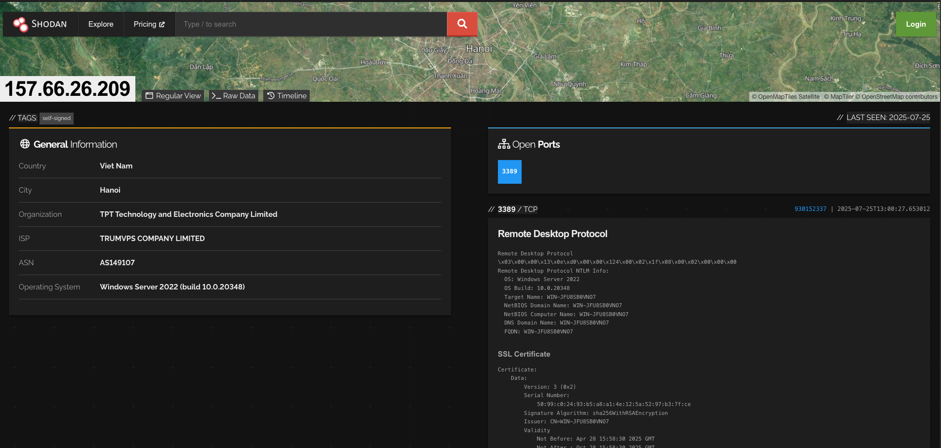Click the Timeline history clock icon

tap(271, 96)
